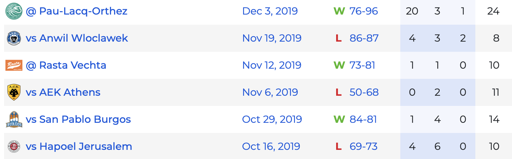512x159 pixels.
Task: Open the vs San Pablo Burgos link
Action: click(x=78, y=119)
